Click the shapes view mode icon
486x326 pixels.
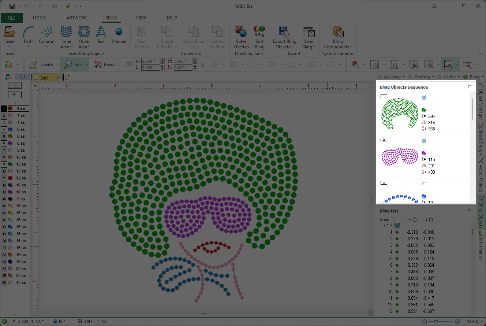[8, 77]
